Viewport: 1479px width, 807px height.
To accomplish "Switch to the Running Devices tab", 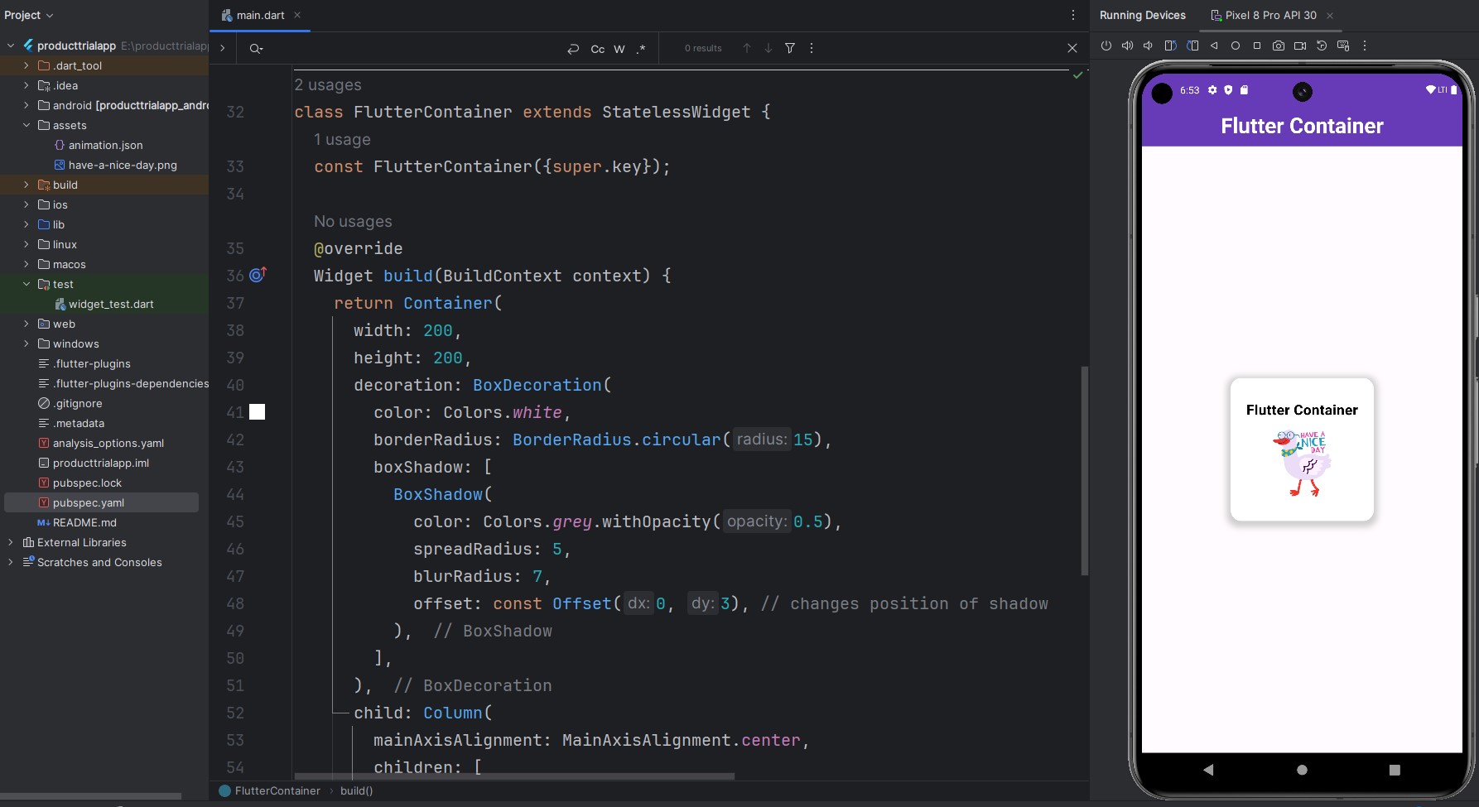I will pos(1143,15).
